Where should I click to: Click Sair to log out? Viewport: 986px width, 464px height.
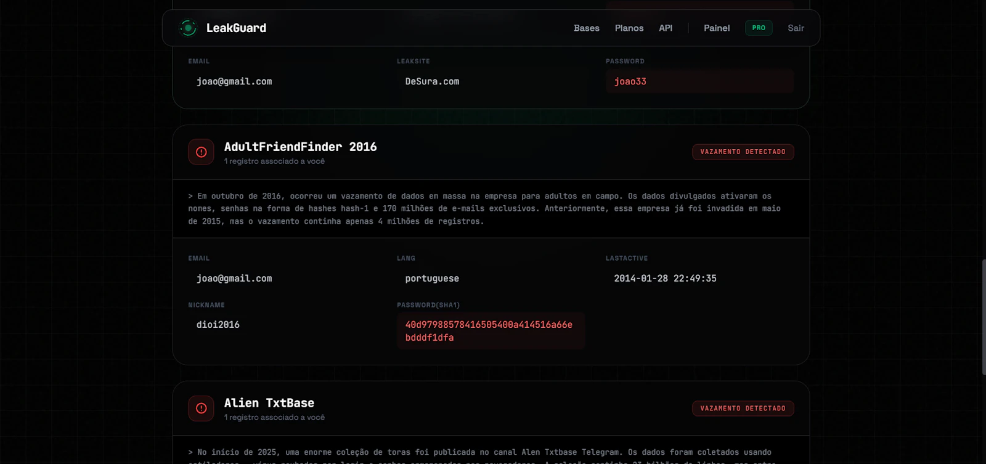pos(796,28)
